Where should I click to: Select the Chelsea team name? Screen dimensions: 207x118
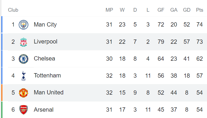click(44, 59)
